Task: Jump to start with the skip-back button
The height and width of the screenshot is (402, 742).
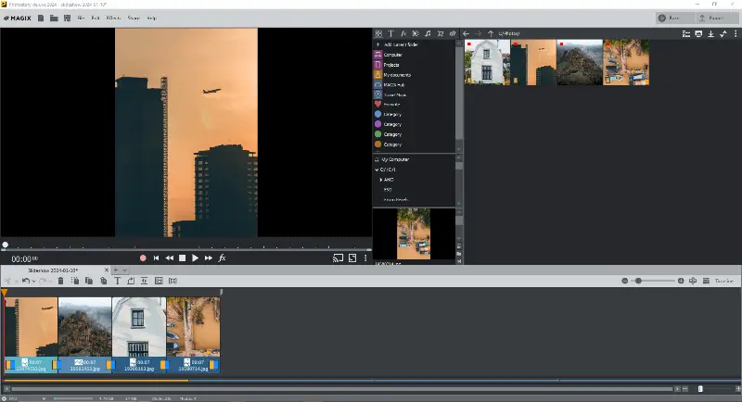Action: (x=156, y=258)
